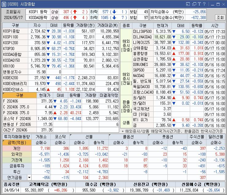Select the 개인 investor row label
This screenshot has height=195, width=227.
17,148
